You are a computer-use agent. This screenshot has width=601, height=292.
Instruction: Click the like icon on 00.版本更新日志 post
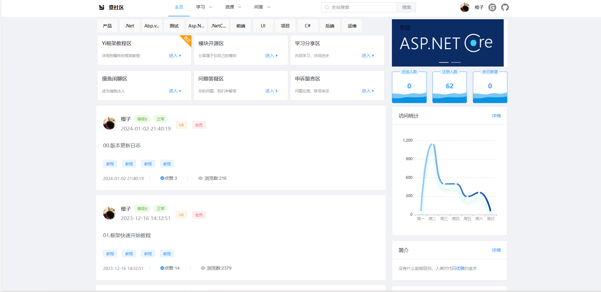tap(162, 178)
